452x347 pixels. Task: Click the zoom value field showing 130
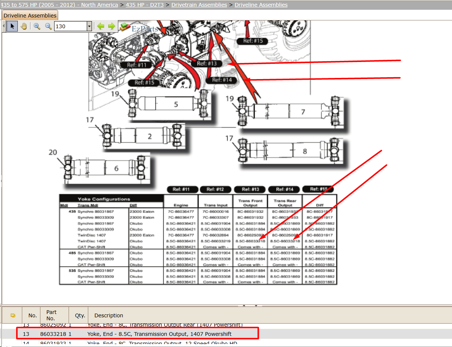(70, 26)
